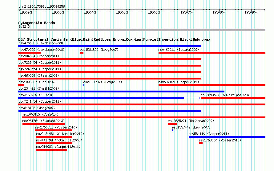Open the nsv1006367 (Coe2014) variant label
The width and height of the screenshot is (274, 171).
pos(37,82)
